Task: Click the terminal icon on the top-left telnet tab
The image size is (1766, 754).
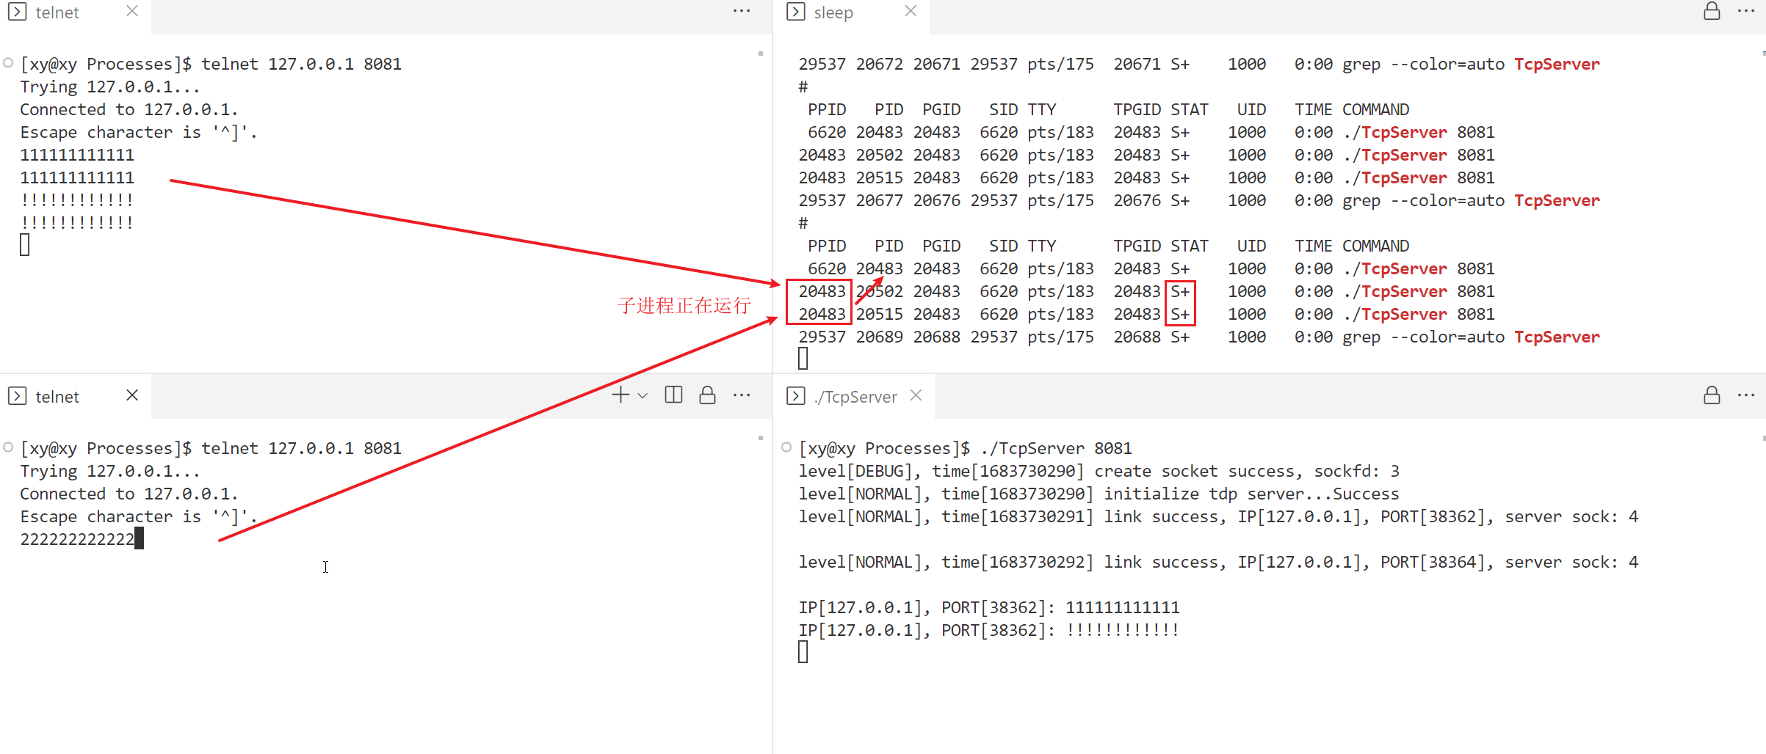Action: pyautogui.click(x=17, y=12)
